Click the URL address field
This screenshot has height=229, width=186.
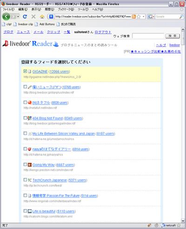point(93,16)
